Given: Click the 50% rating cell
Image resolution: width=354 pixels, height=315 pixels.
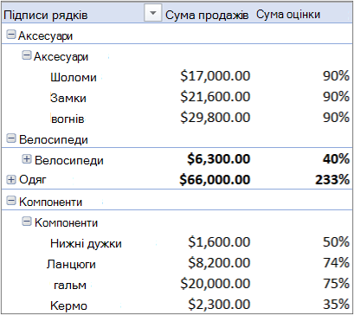Looking at the screenshot, I should tap(336, 242).
